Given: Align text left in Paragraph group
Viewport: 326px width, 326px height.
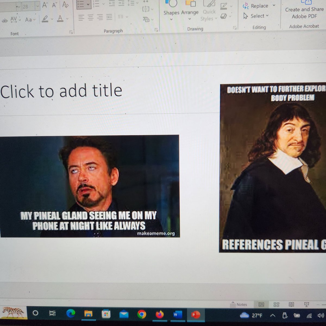Looking at the screenshot, I should pyautogui.click(x=81, y=18).
